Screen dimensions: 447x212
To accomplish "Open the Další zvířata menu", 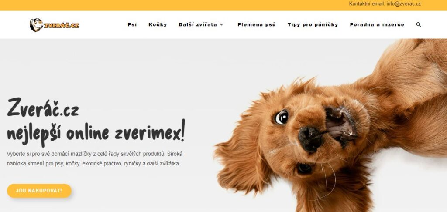I will tap(198, 24).
